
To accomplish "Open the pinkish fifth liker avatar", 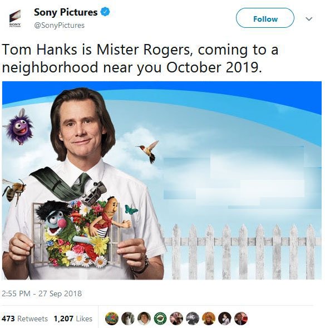I will [x=176, y=319].
